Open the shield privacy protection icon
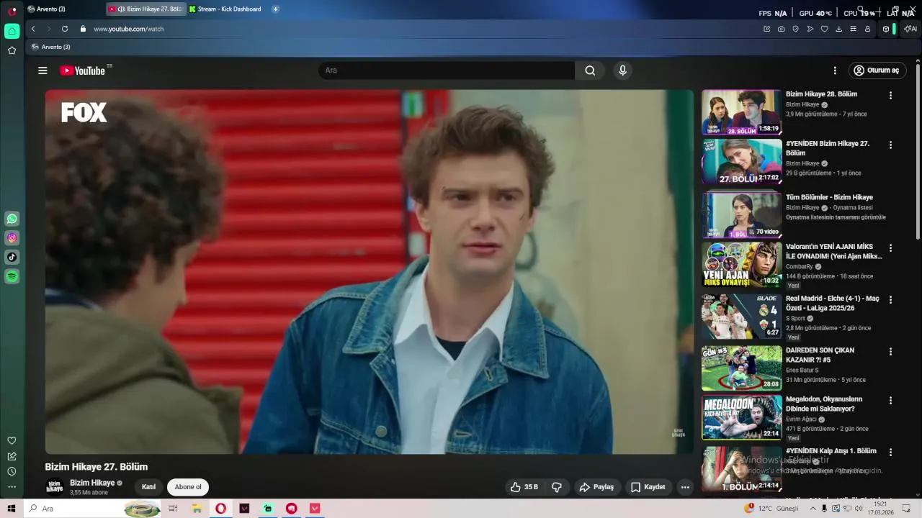Viewport: 922px width, 518px height. [x=796, y=29]
